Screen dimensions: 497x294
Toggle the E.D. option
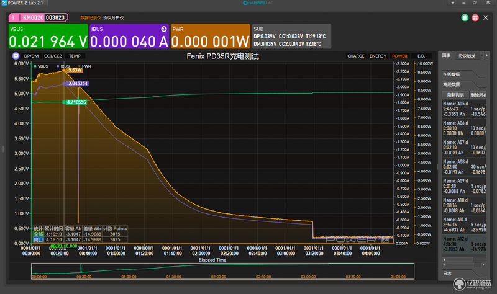tap(421, 56)
